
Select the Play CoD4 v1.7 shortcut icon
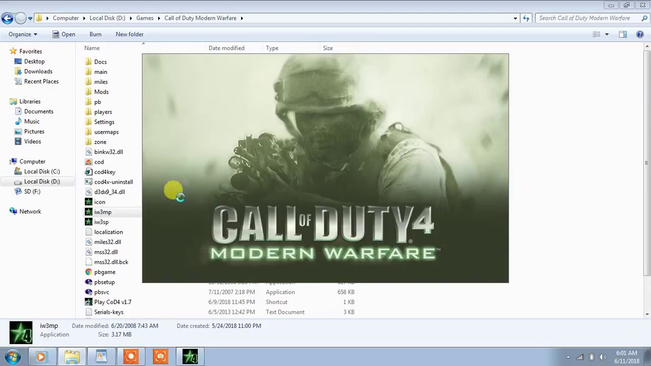coord(88,302)
